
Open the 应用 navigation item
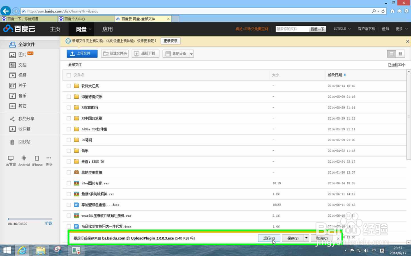[107, 29]
